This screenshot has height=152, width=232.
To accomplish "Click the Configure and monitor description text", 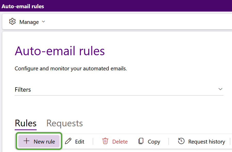I will pos(71,69).
